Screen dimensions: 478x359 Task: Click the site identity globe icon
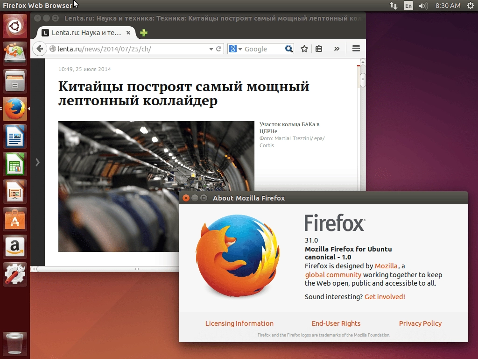pyautogui.click(x=52, y=49)
